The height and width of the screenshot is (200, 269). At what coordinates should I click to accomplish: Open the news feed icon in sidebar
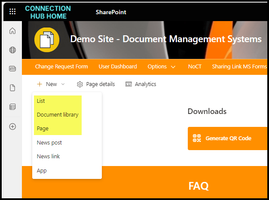click(x=12, y=69)
